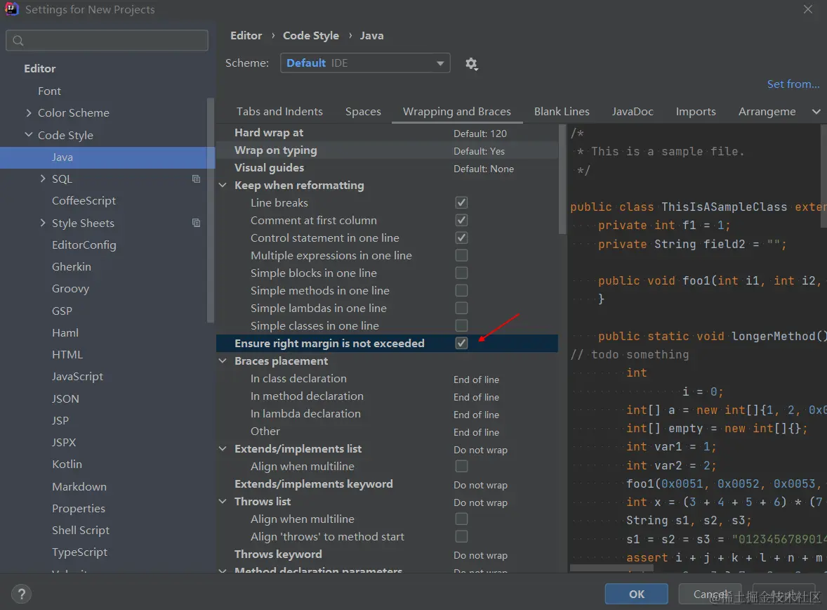Click Hard wrap at value Default: 120
Image resolution: width=827 pixels, height=610 pixels.
[x=480, y=134]
